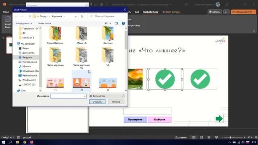Click the forward arrow in Load Picture

point(22,17)
